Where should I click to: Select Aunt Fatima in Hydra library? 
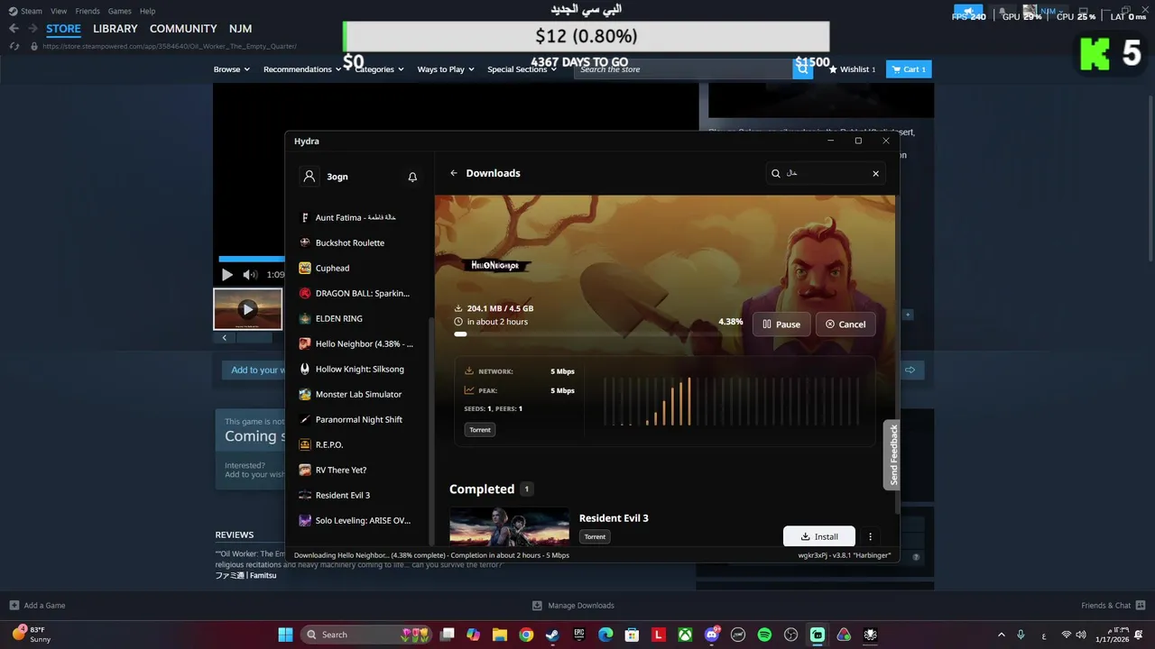click(x=356, y=217)
